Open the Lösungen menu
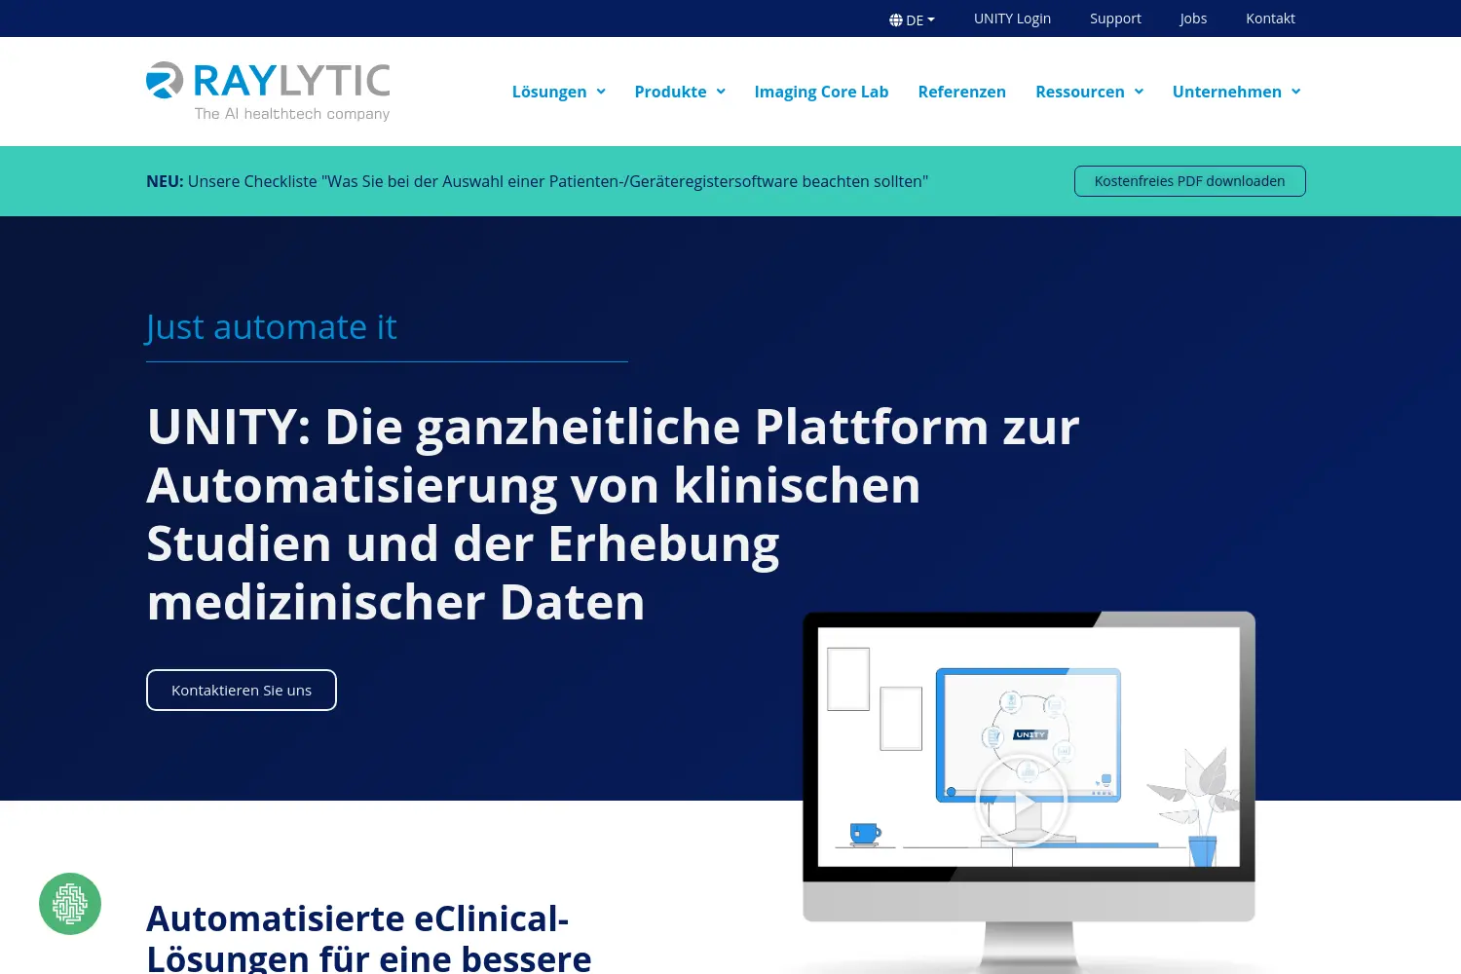Screen dimensions: 1461x974 (549, 92)
